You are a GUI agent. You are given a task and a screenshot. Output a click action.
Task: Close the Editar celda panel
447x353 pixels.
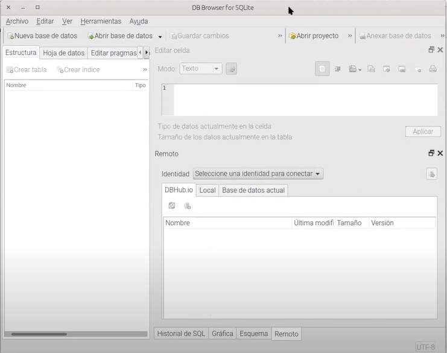[440, 50]
